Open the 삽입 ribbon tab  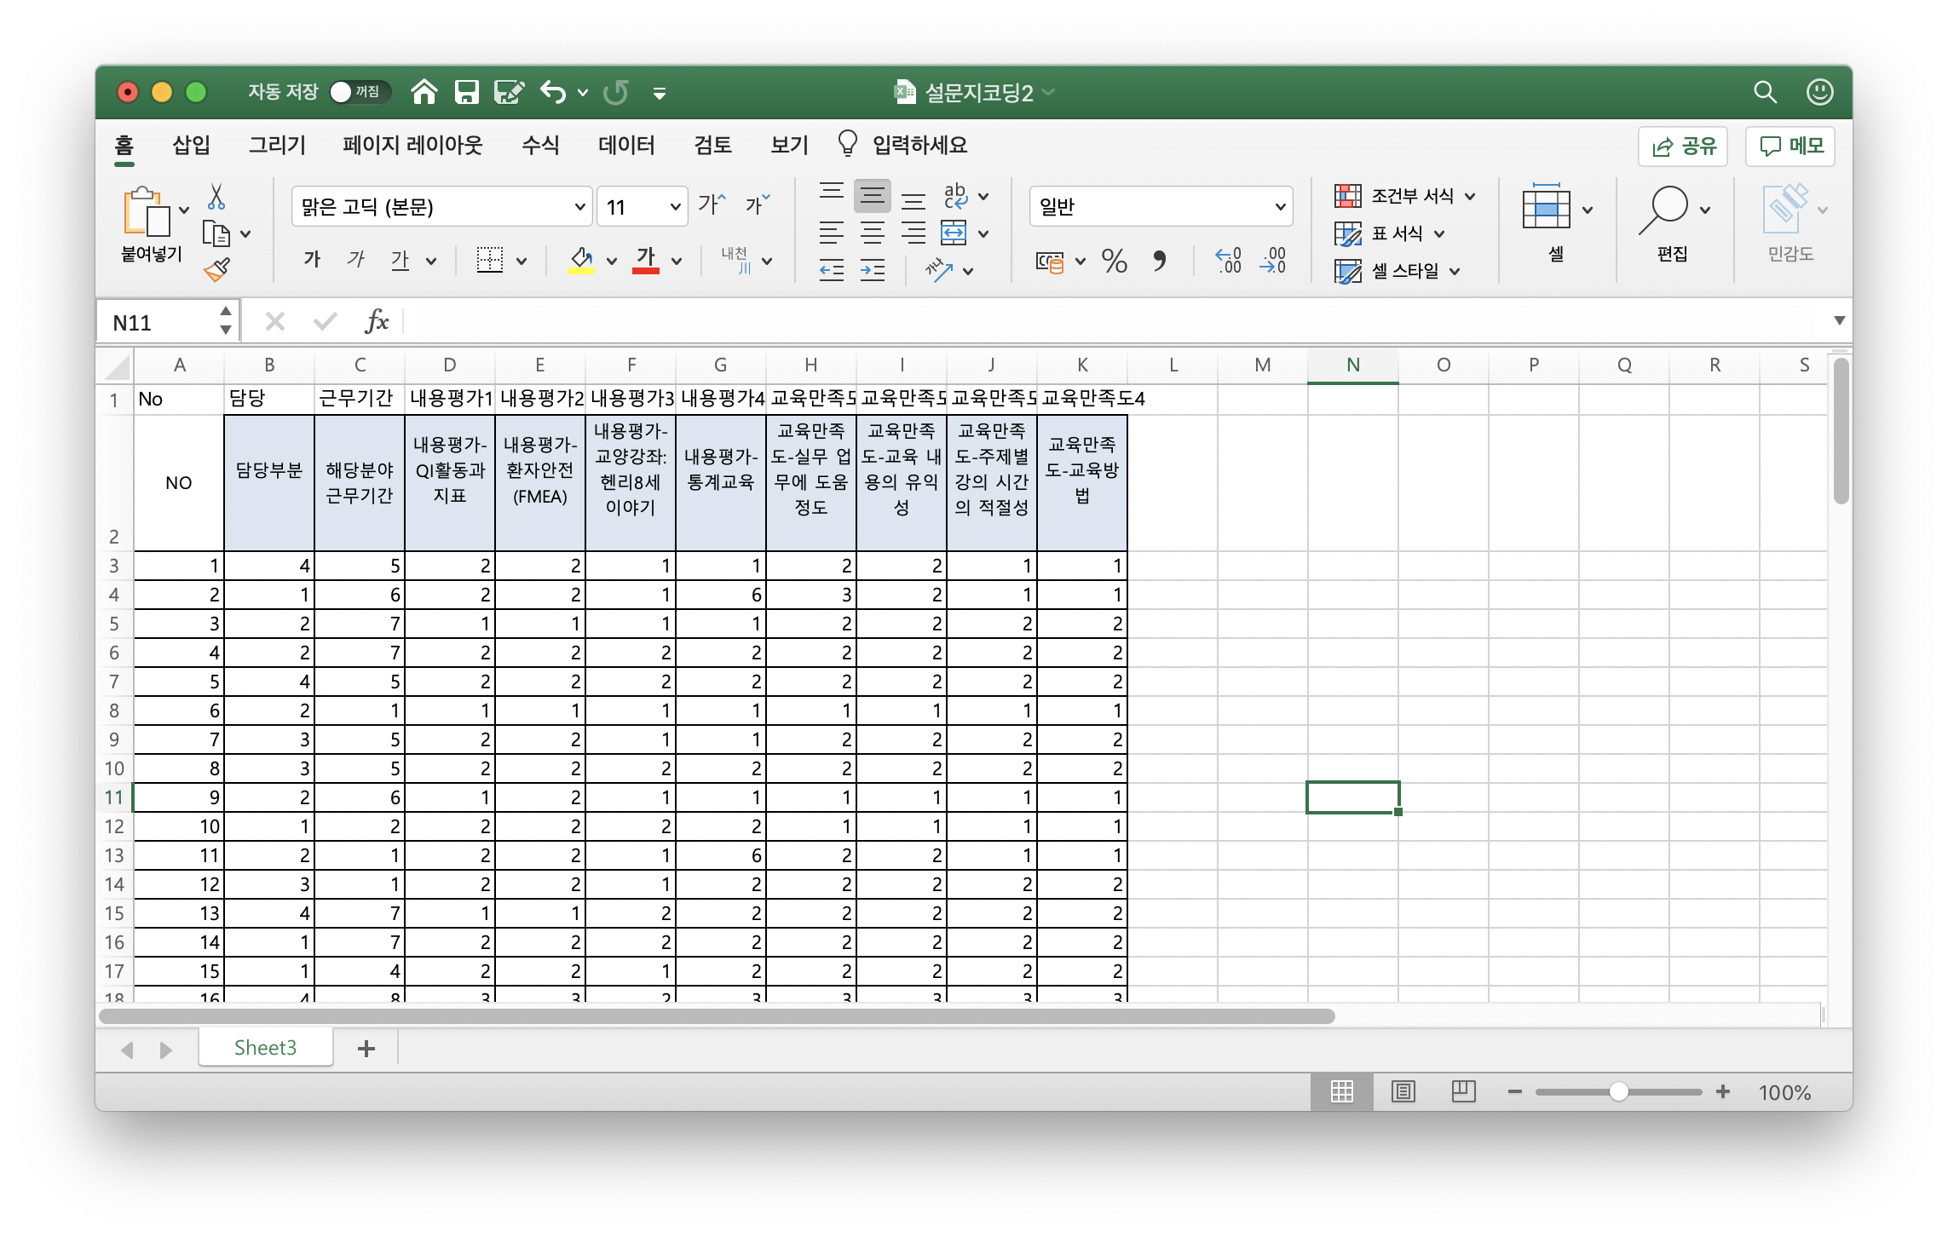click(191, 145)
